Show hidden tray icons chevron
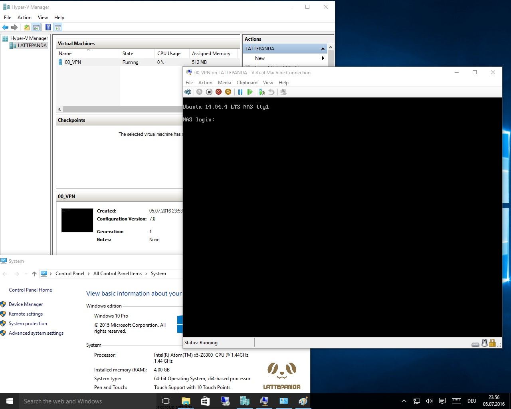This screenshot has height=409, width=511. click(404, 401)
